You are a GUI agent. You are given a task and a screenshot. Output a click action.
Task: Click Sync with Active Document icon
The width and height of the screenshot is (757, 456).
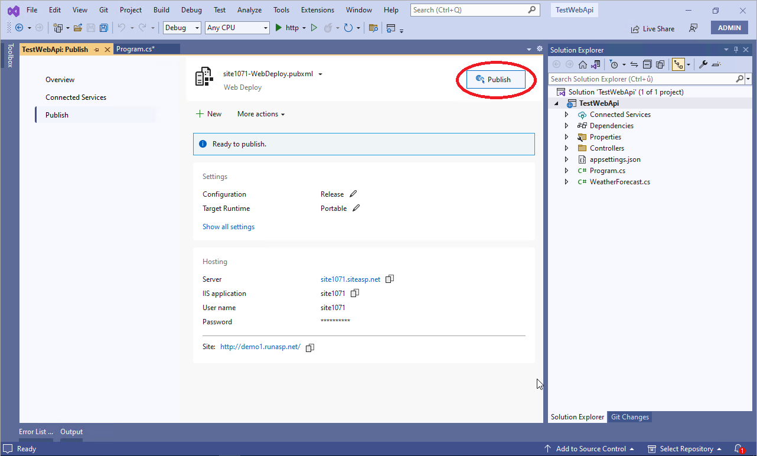coord(634,64)
